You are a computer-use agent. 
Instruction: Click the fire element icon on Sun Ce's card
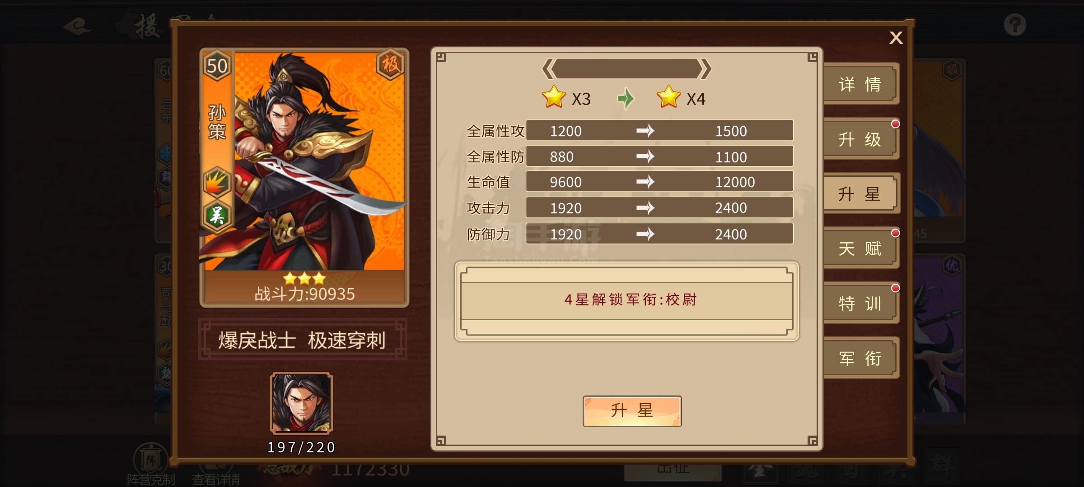coord(217,183)
